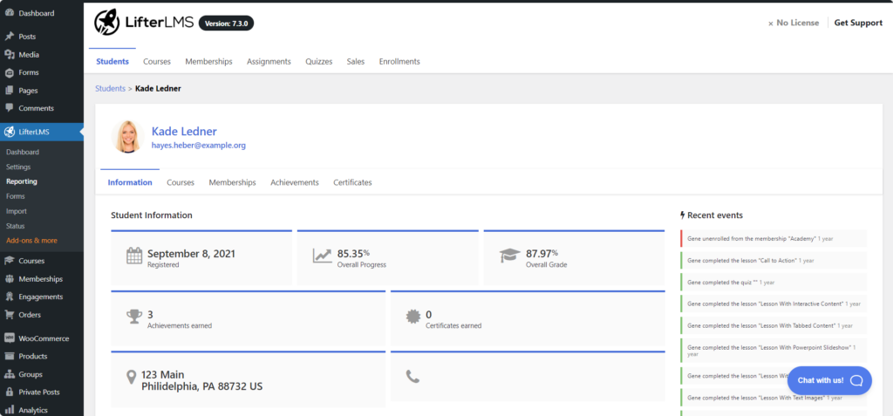Click the Get Support link
This screenshot has height=416, width=893.
858,23
